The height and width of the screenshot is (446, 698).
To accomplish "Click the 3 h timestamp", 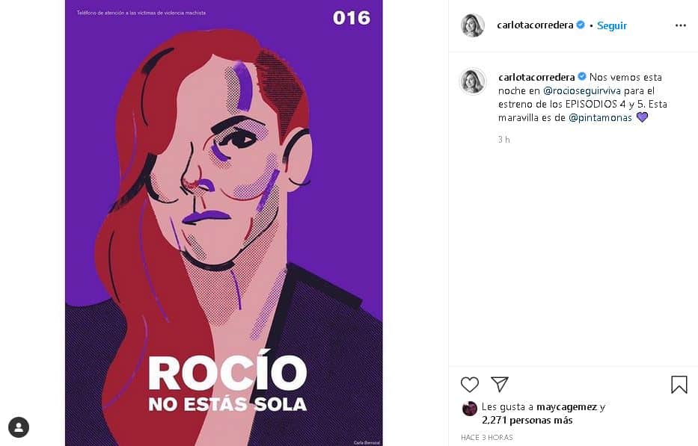I will (504, 140).
